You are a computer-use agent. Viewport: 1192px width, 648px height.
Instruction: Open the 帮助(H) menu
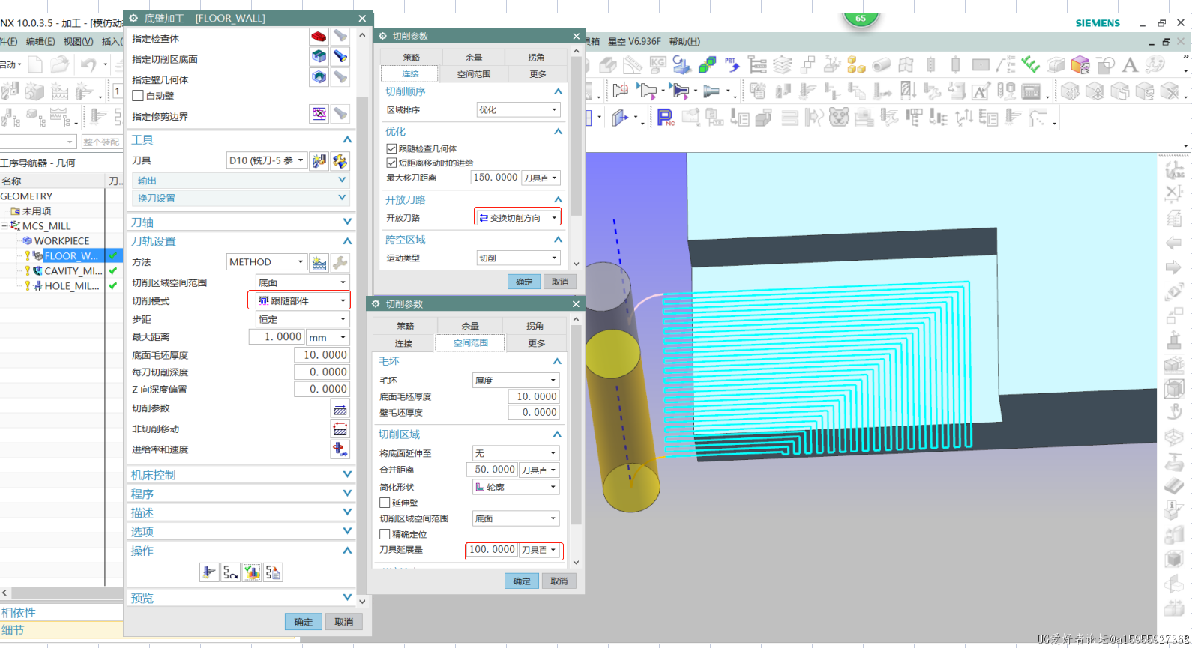(x=684, y=41)
